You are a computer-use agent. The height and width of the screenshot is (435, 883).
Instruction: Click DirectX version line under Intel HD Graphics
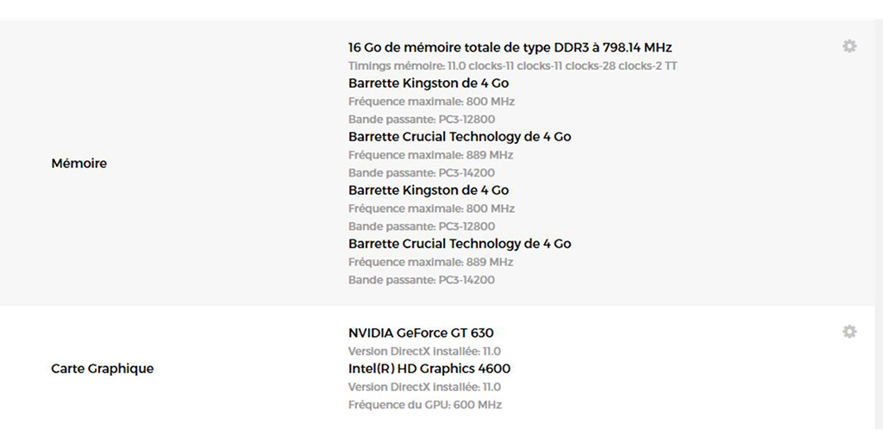coord(424,387)
